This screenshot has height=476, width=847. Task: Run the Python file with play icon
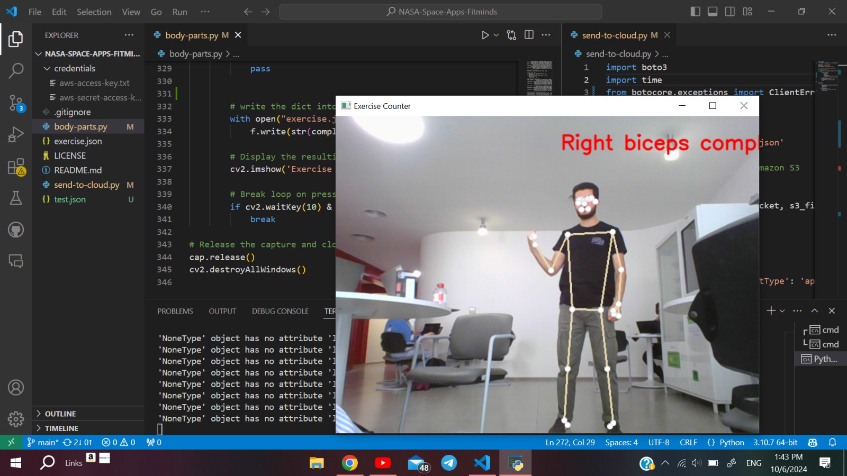[485, 35]
